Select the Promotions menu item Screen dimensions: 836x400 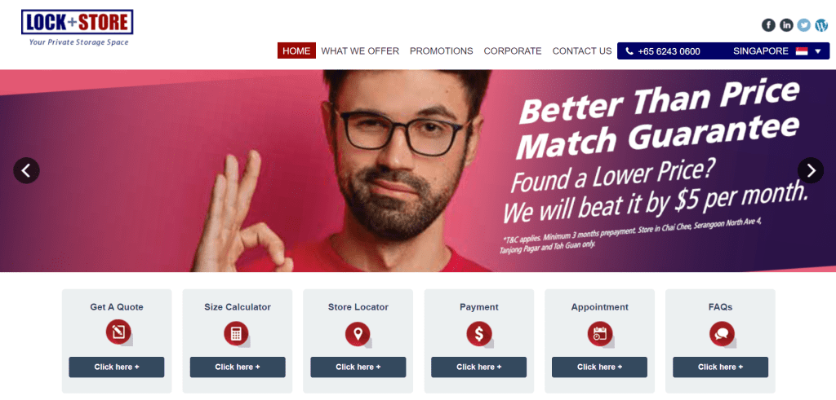[x=441, y=51]
